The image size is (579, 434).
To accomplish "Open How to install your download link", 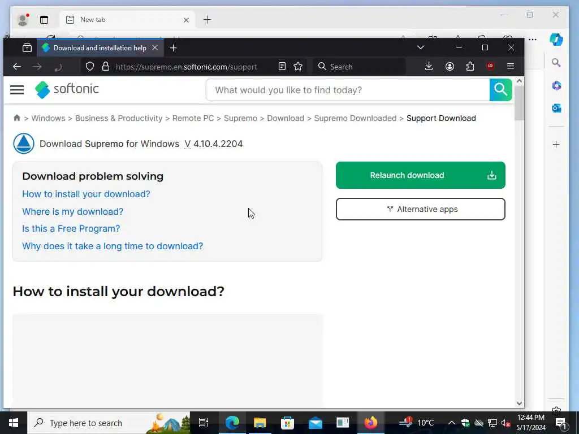I will click(x=86, y=194).
